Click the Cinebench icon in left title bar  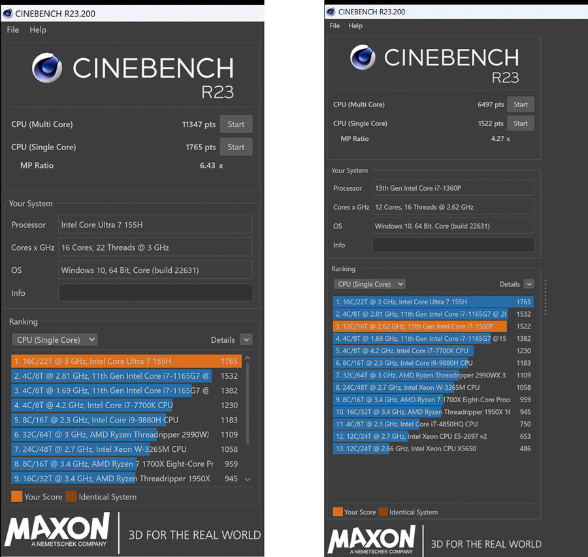(x=7, y=14)
